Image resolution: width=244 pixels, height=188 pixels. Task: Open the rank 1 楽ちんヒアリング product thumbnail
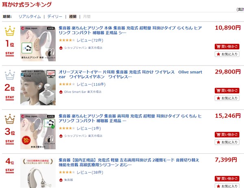[x=38, y=44]
